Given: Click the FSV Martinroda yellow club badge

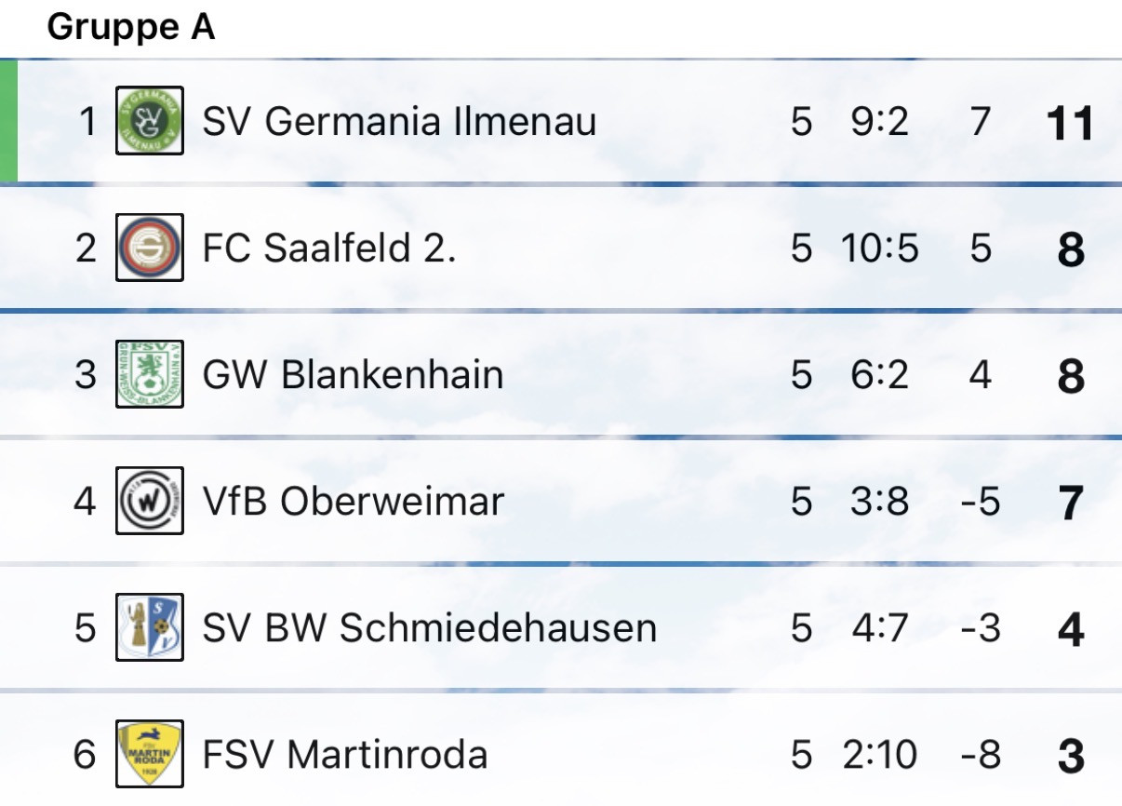Looking at the screenshot, I should coord(148,754).
